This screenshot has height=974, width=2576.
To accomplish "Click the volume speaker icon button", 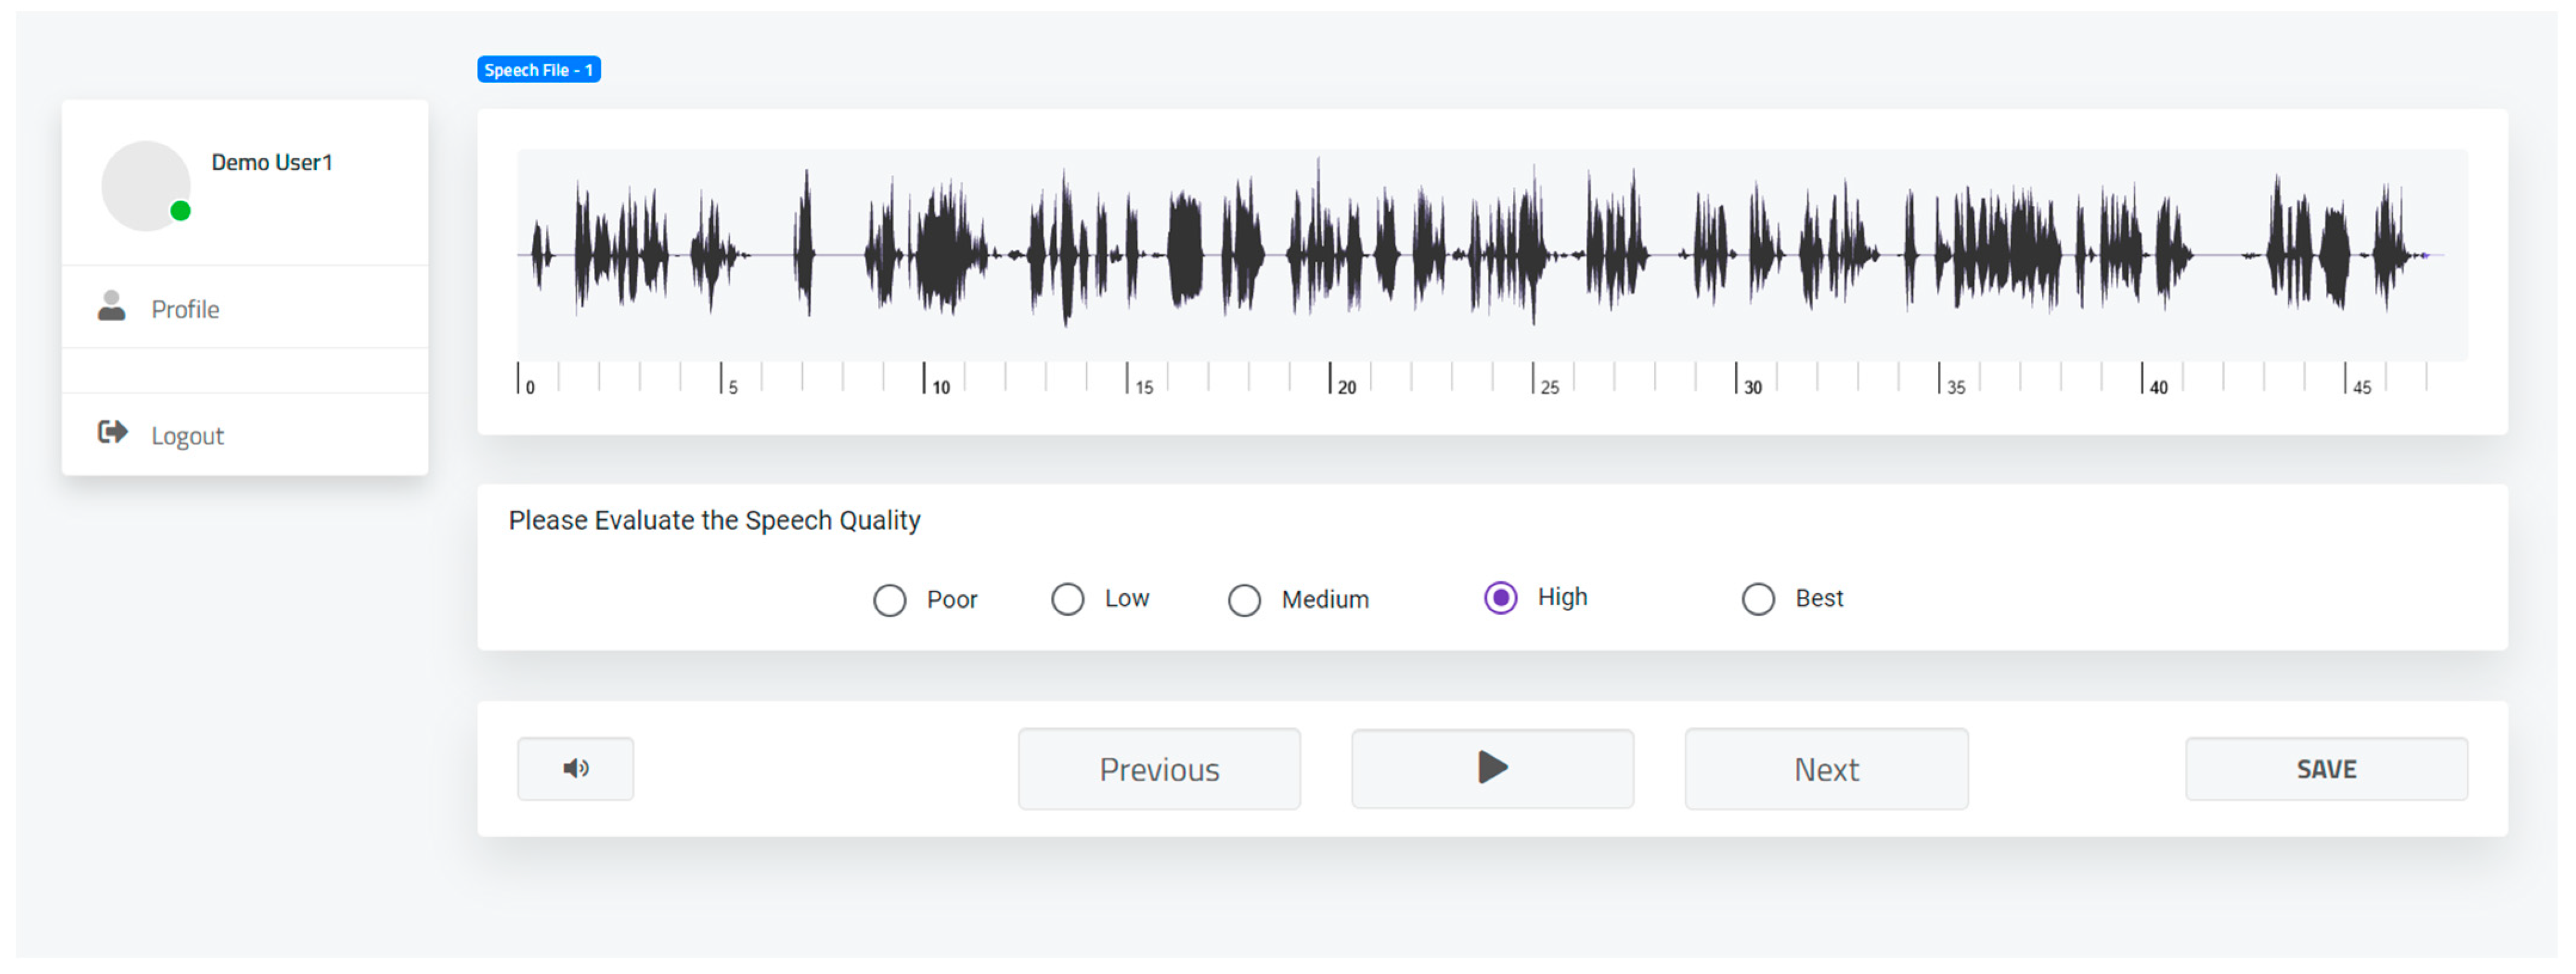I will (575, 768).
